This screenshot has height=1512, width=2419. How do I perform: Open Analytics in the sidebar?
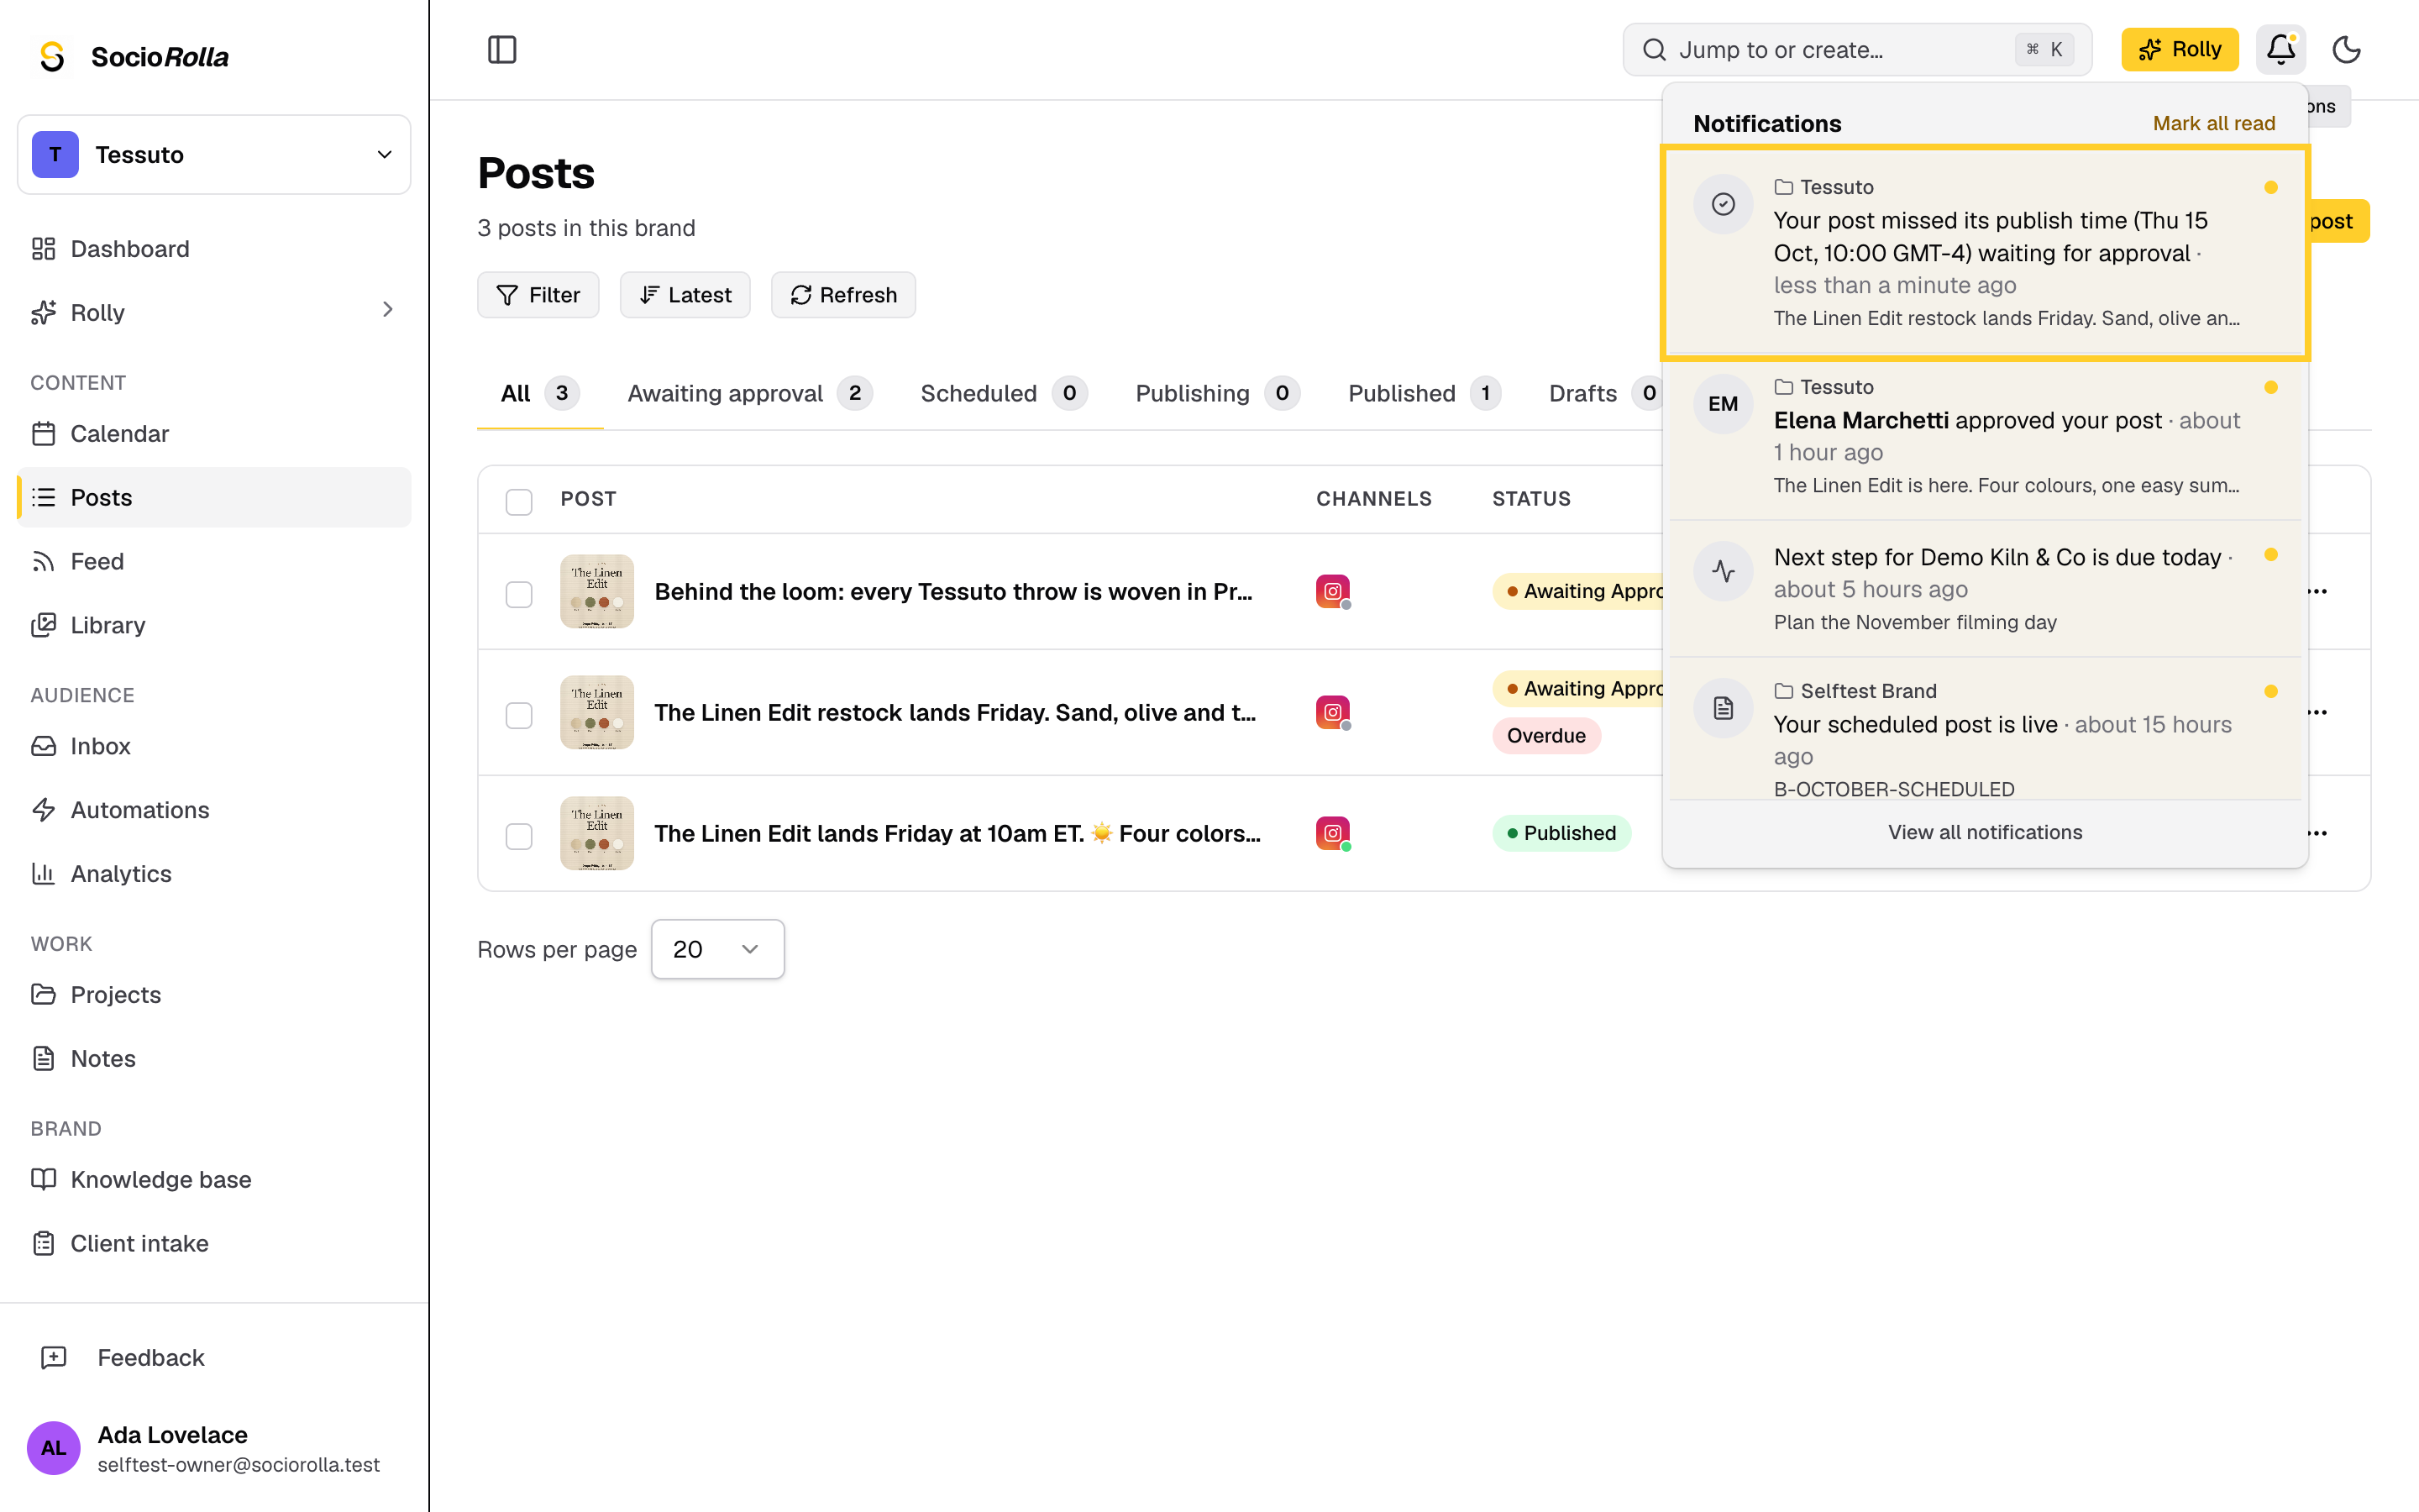tap(214, 874)
